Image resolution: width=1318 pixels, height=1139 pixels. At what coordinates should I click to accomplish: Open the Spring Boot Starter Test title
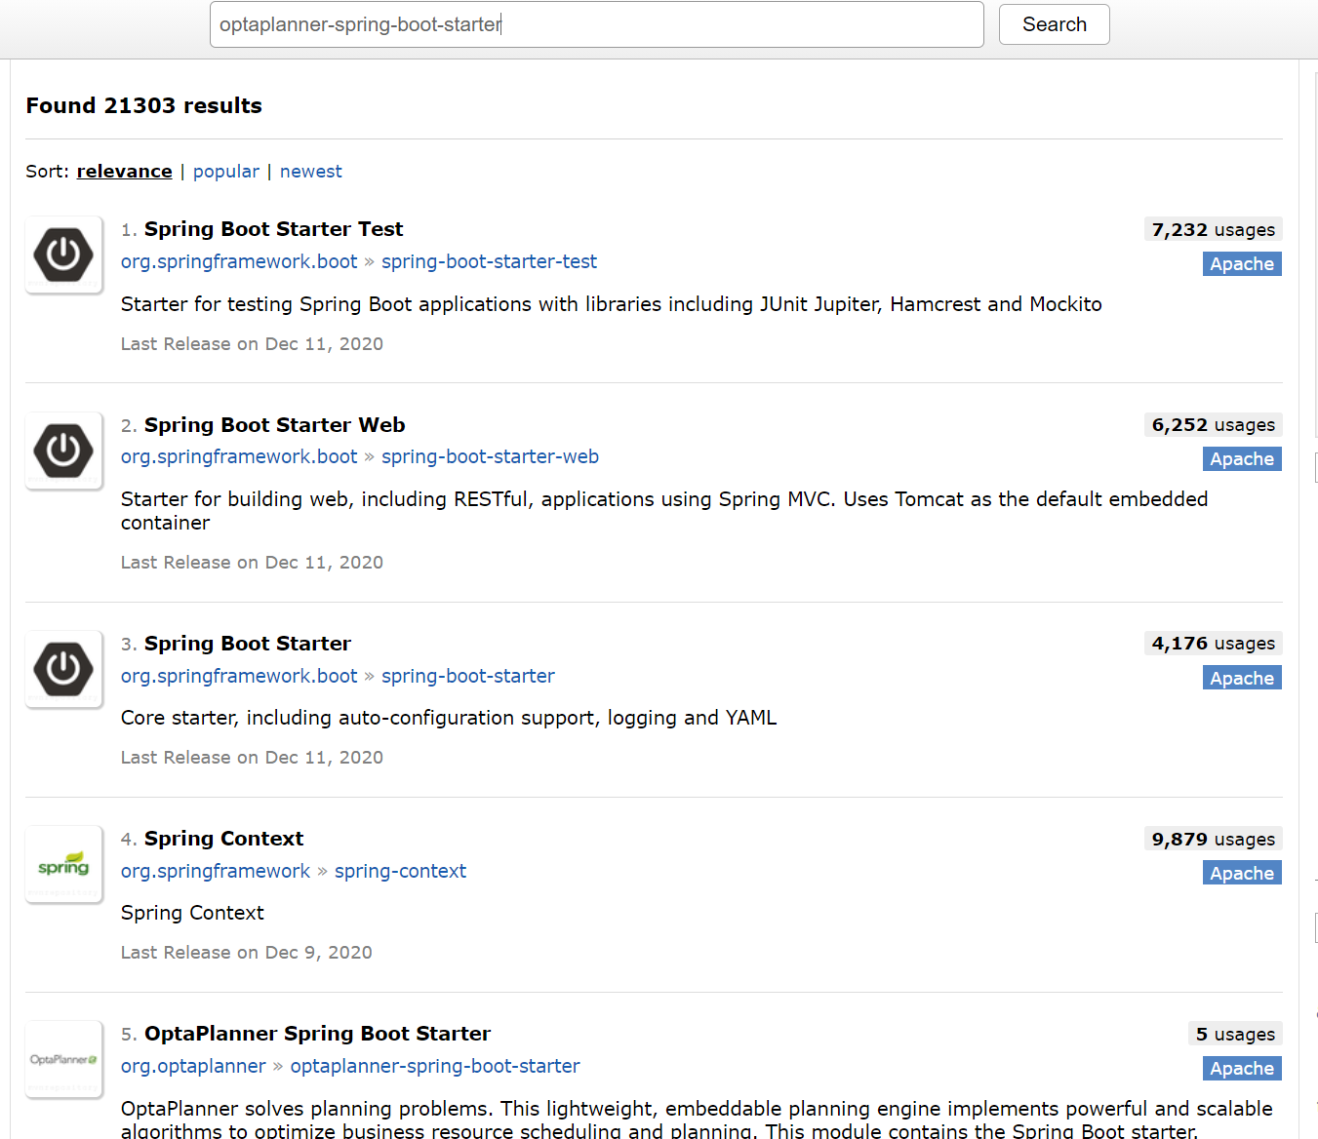[x=273, y=229]
